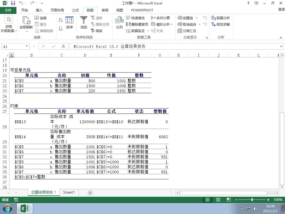Open Ungroup (取消组合) dropdown arrow
The image size is (285, 214).
point(200,24)
